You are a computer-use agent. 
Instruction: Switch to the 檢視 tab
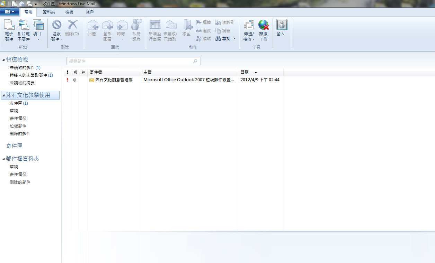click(x=69, y=12)
